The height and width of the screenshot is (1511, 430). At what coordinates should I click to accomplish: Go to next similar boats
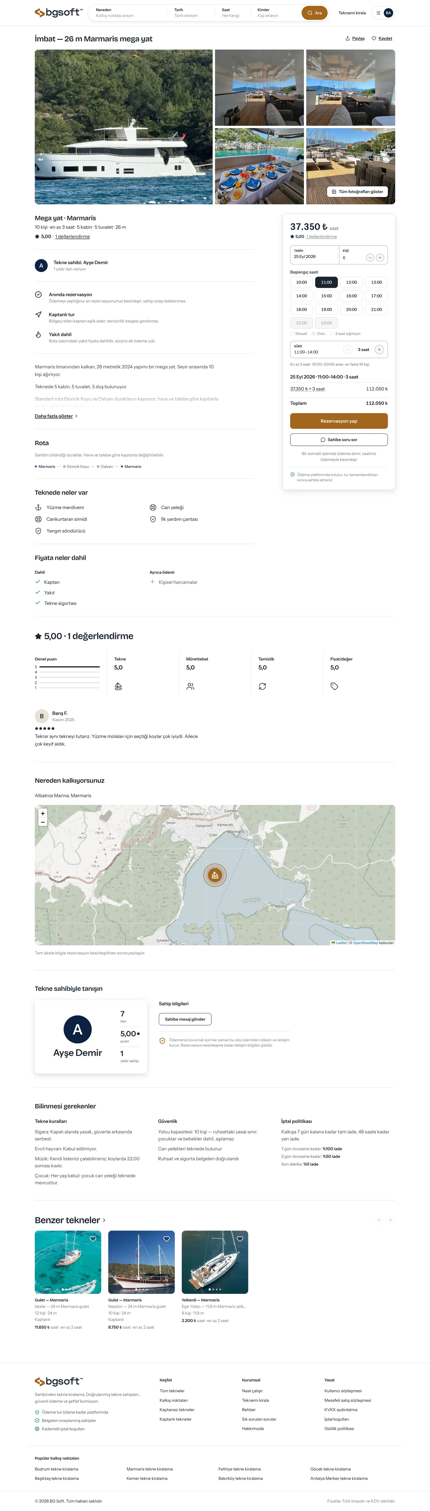[391, 1221]
